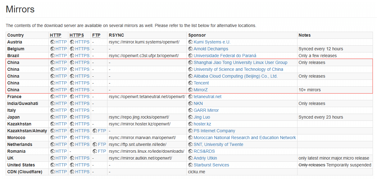Go to Alibaba Cloud Computing sponsor link
Screen dimensions: 377x181
pos(235,76)
